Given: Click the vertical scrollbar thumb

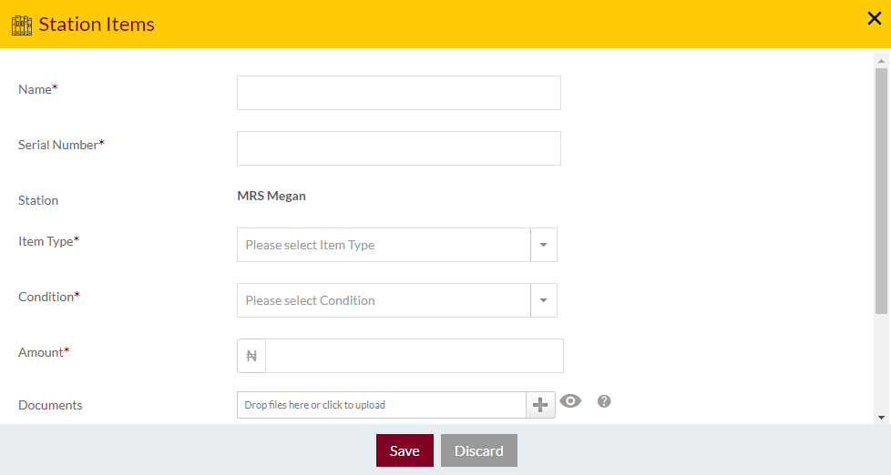Looking at the screenshot, I should (x=881, y=191).
